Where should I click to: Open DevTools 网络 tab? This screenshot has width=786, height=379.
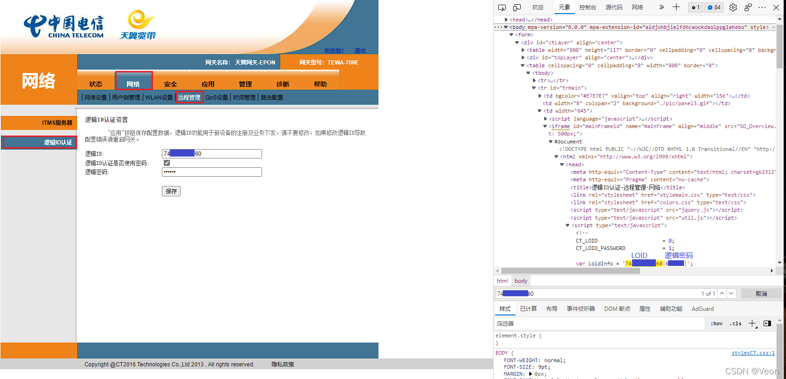click(x=637, y=7)
